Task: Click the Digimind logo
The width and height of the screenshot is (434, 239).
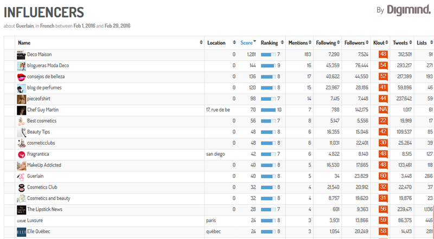Action: pyautogui.click(x=409, y=10)
